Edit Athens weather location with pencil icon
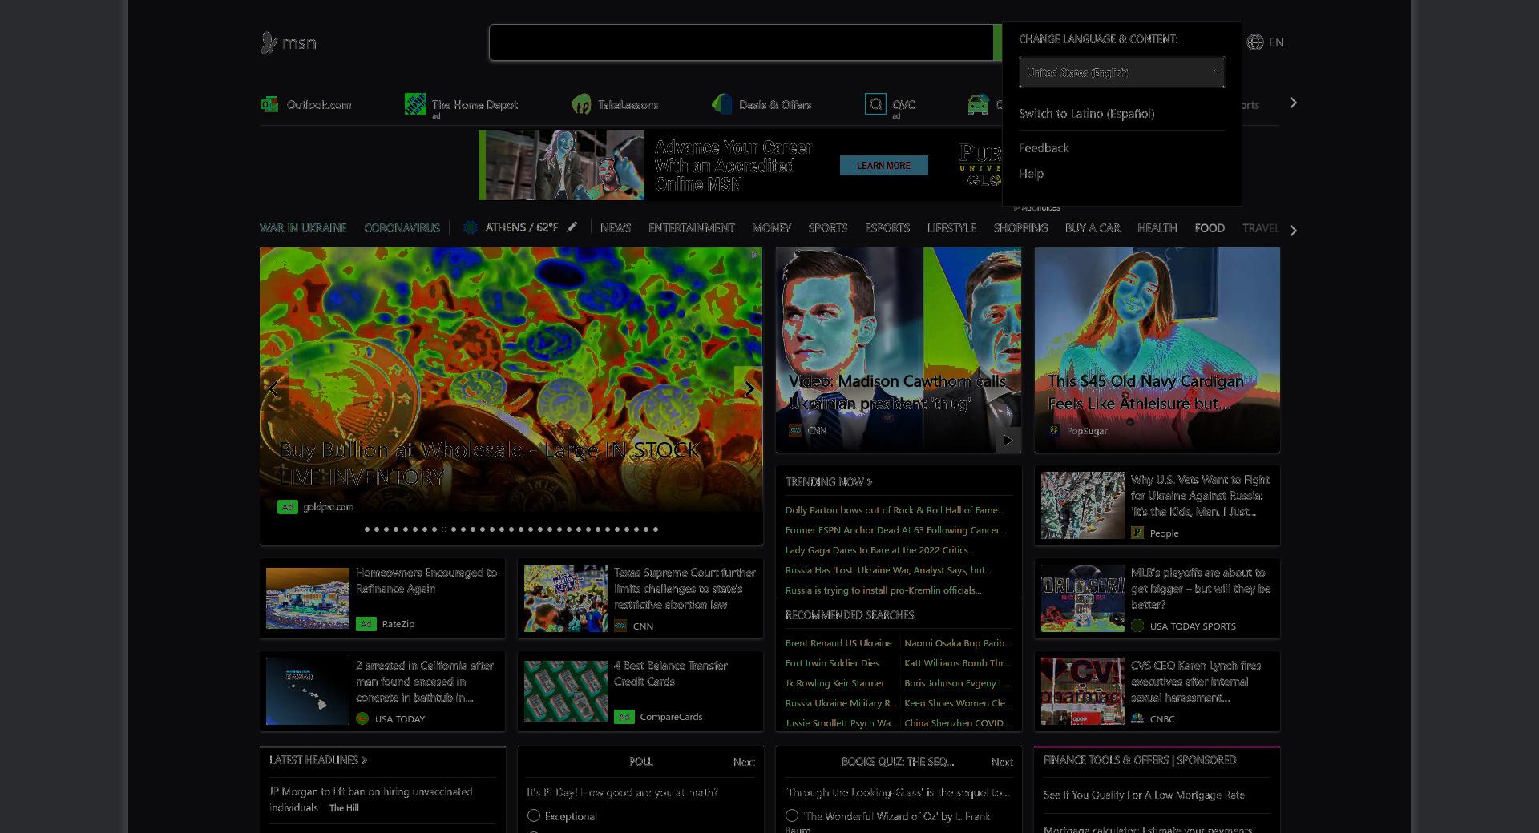This screenshot has height=833, width=1539. (572, 227)
